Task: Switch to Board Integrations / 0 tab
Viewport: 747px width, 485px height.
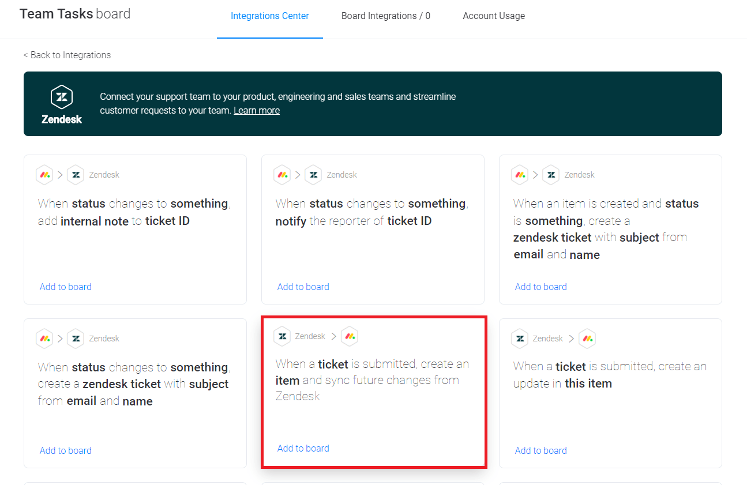Action: coord(386,16)
